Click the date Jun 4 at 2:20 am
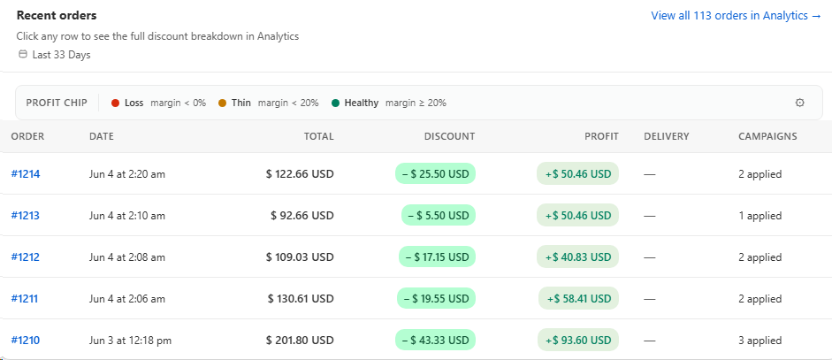The width and height of the screenshot is (832, 360). point(127,173)
